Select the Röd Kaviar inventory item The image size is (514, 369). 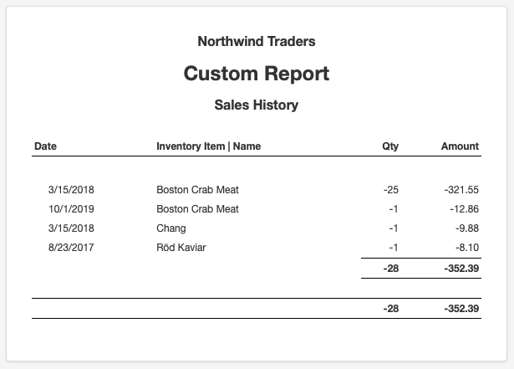coord(181,248)
